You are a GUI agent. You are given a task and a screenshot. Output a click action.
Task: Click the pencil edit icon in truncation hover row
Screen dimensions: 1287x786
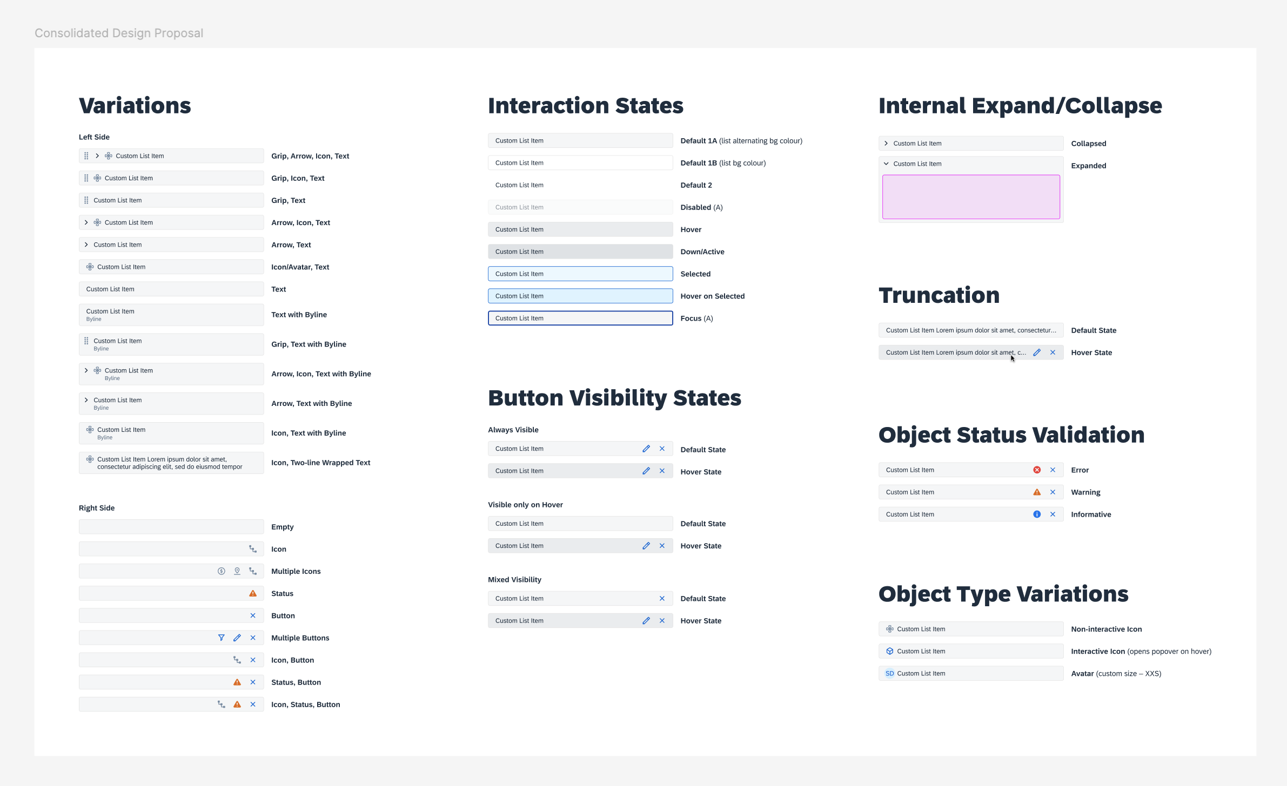tap(1037, 353)
